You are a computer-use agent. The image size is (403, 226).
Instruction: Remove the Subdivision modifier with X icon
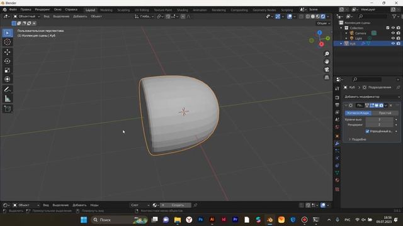(x=390, y=105)
